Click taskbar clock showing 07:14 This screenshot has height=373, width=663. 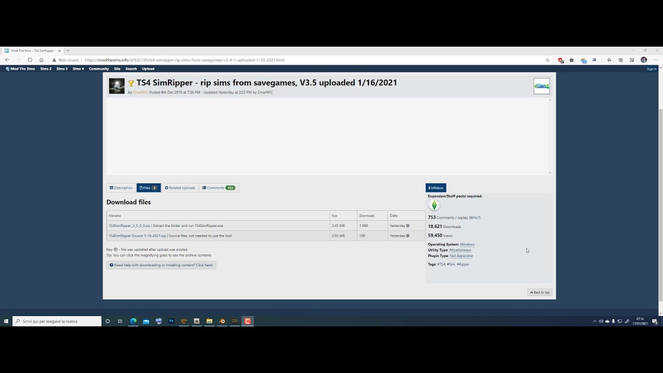click(640, 321)
